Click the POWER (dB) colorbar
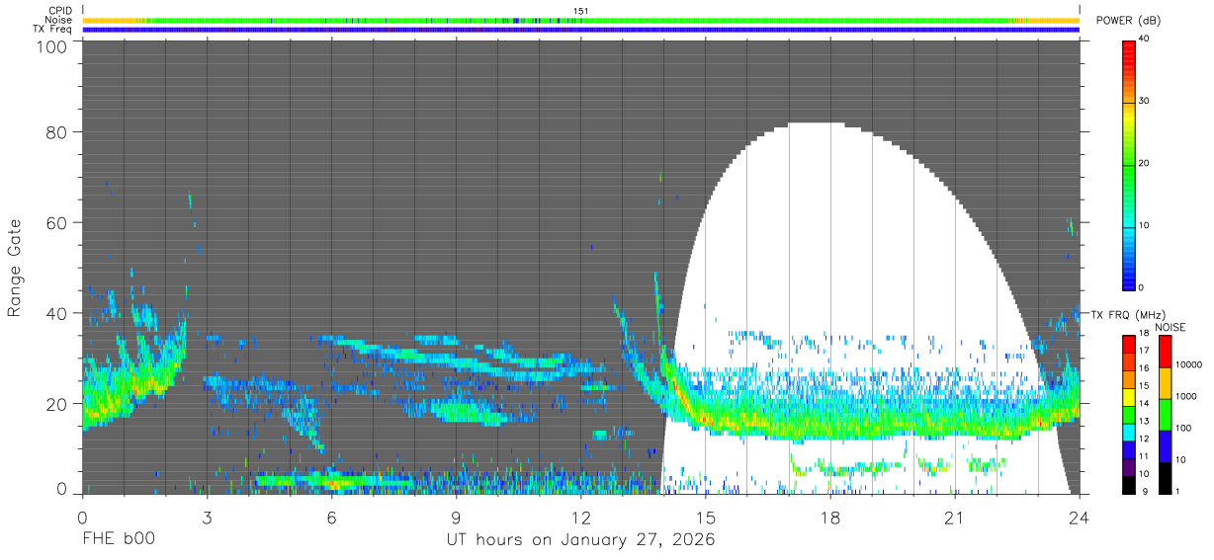This screenshot has width=1214, height=560. [x=1129, y=164]
